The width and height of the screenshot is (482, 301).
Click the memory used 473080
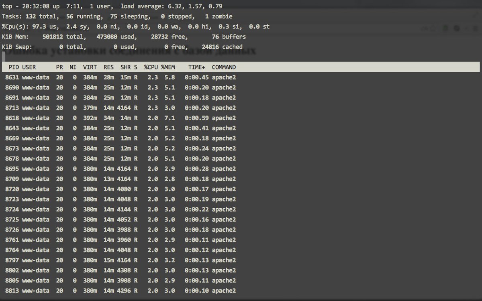107,37
